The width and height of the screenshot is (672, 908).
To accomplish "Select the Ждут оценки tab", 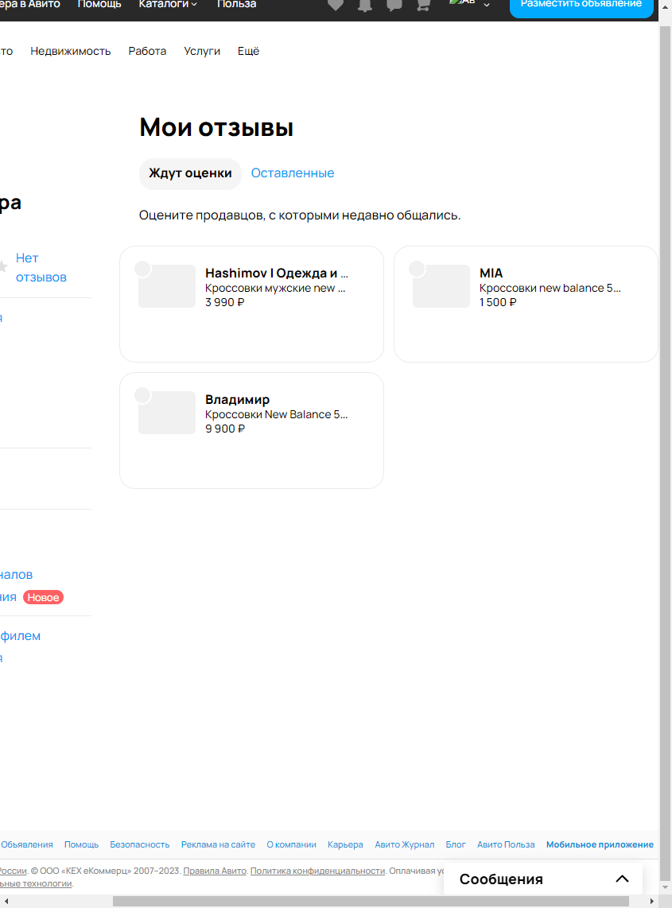I will tap(190, 173).
